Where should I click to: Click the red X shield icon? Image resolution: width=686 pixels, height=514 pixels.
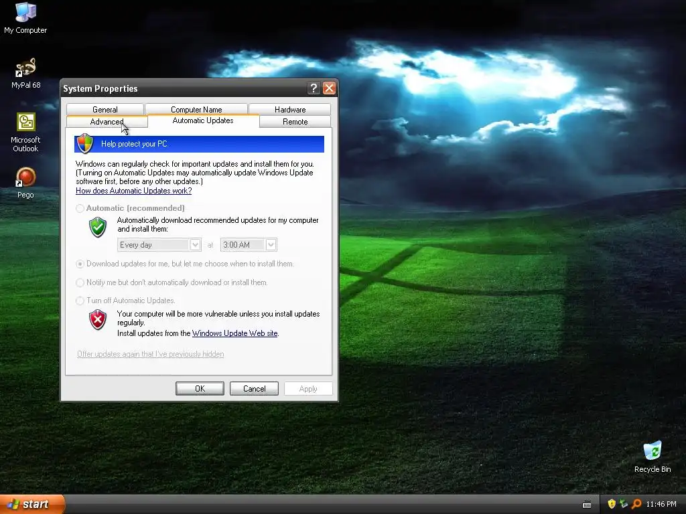[x=98, y=319]
